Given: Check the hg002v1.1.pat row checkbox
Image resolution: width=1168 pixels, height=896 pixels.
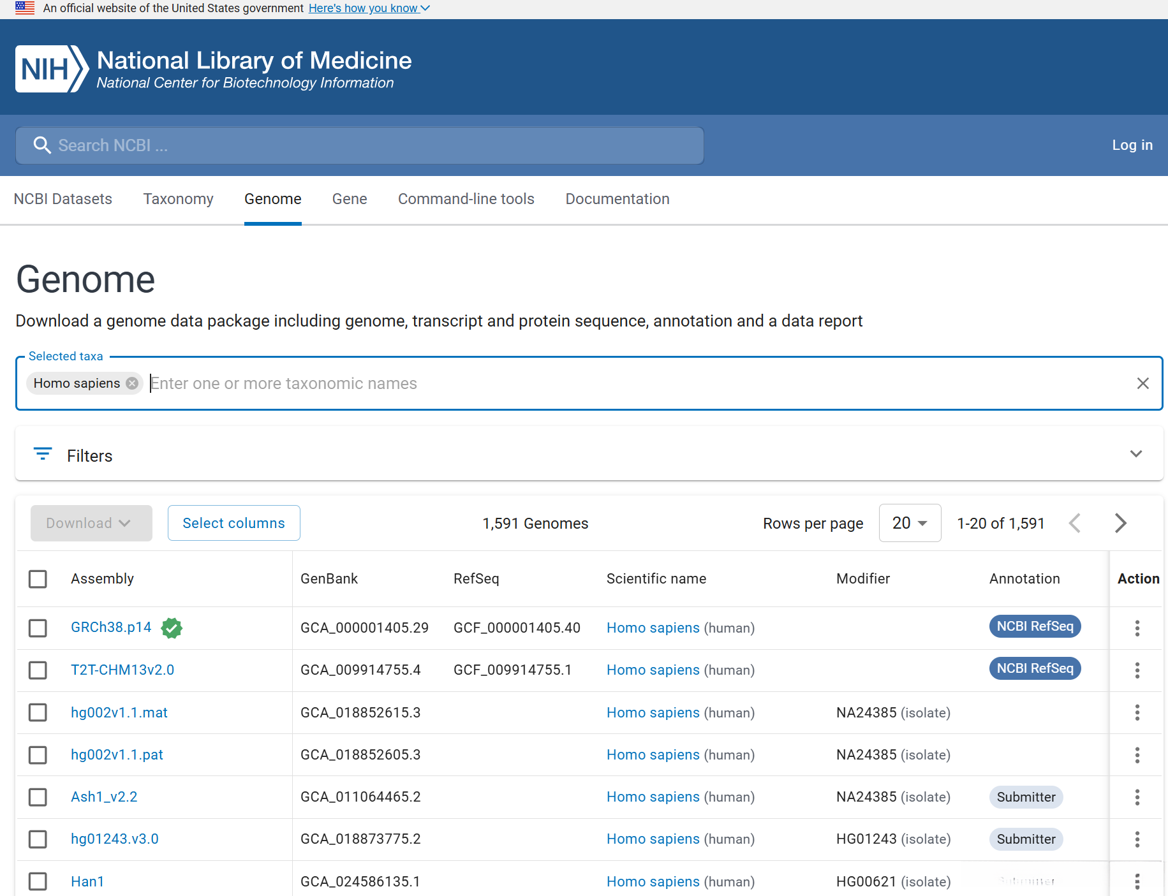Looking at the screenshot, I should pos(38,755).
